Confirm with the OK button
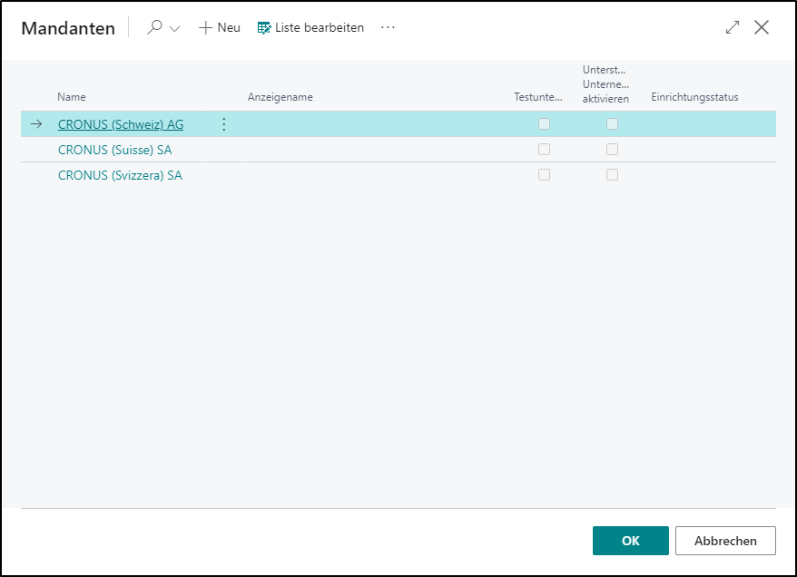The height and width of the screenshot is (577, 797). [x=630, y=541]
